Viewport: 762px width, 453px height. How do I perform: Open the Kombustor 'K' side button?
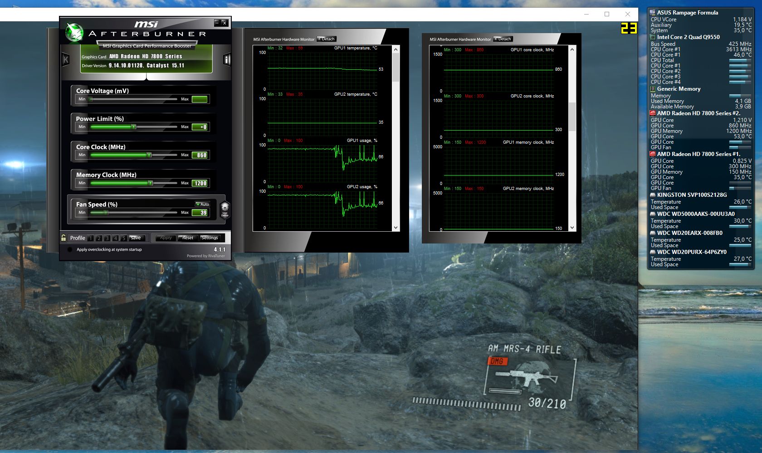[x=66, y=59]
